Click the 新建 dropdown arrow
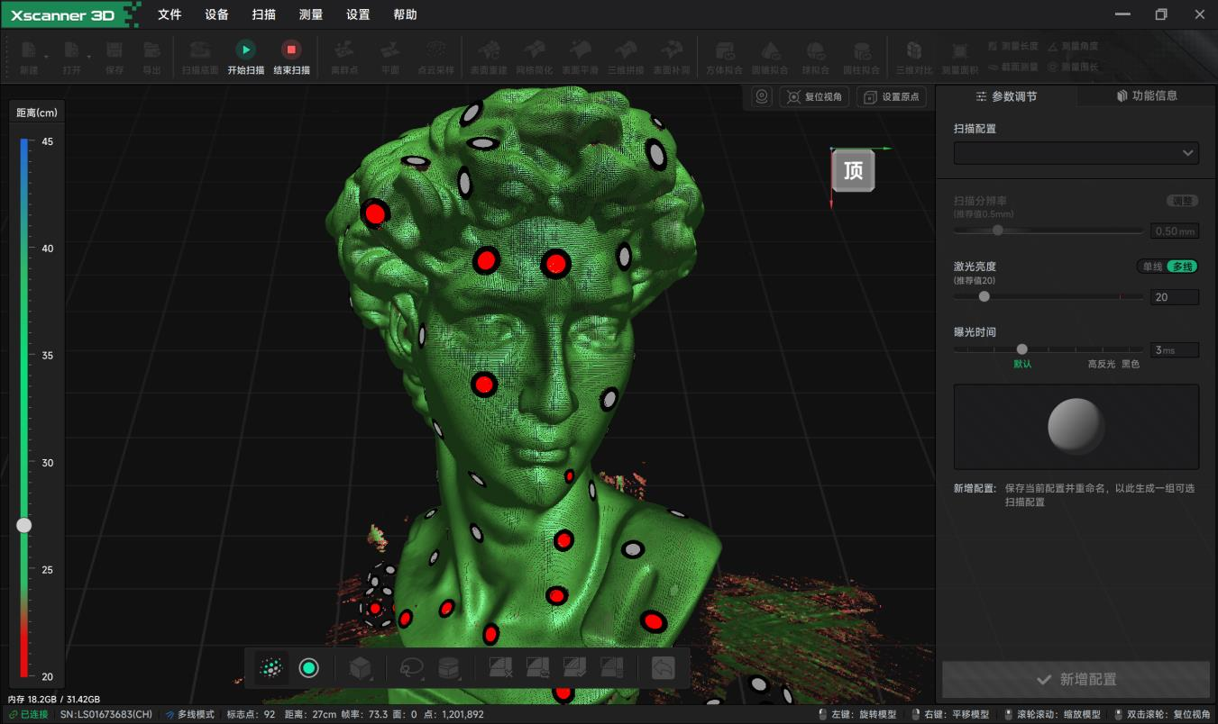Image resolution: width=1218 pixels, height=724 pixels. coord(46,57)
